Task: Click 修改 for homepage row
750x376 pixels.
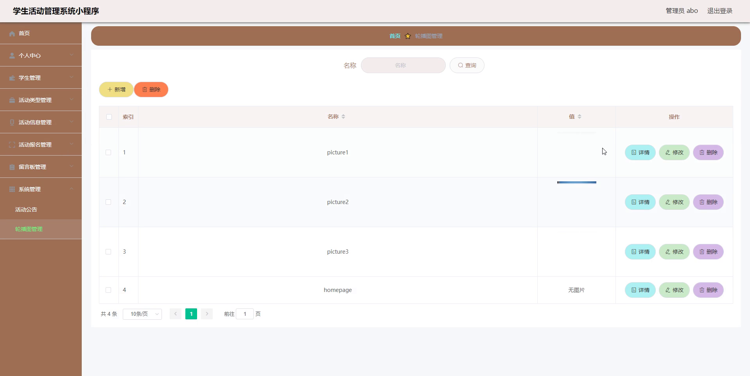Action: (674, 290)
